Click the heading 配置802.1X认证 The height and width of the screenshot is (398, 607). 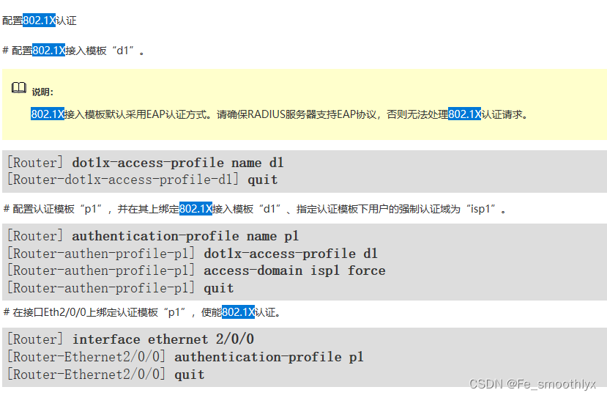(x=40, y=21)
